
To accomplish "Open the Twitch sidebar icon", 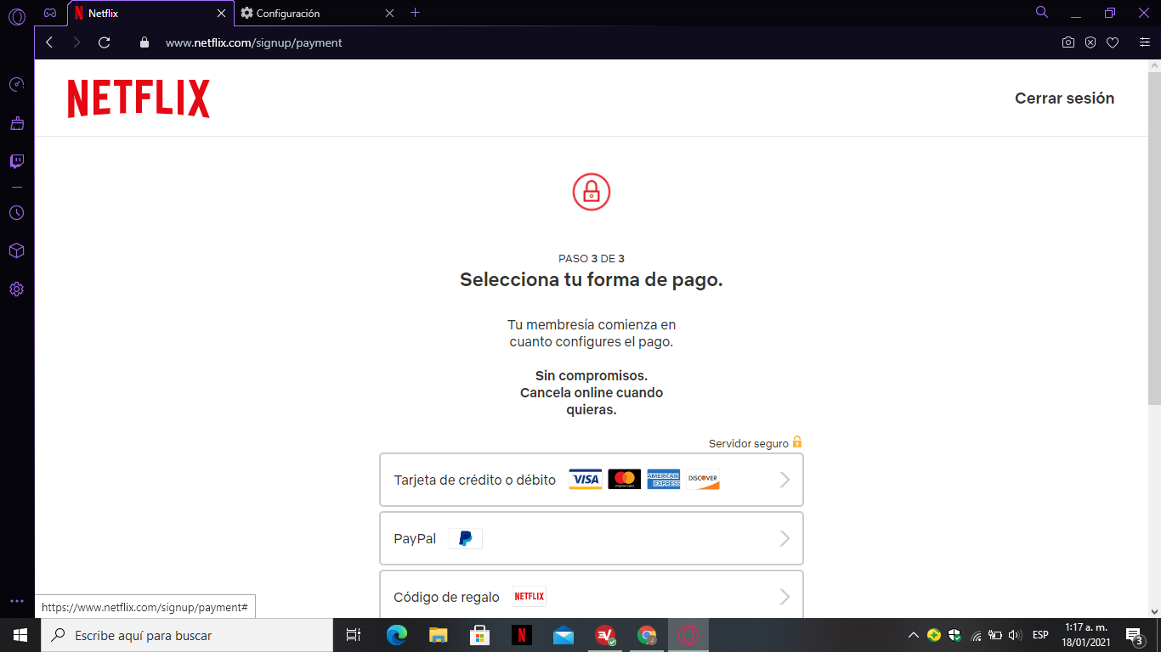I will click(16, 161).
